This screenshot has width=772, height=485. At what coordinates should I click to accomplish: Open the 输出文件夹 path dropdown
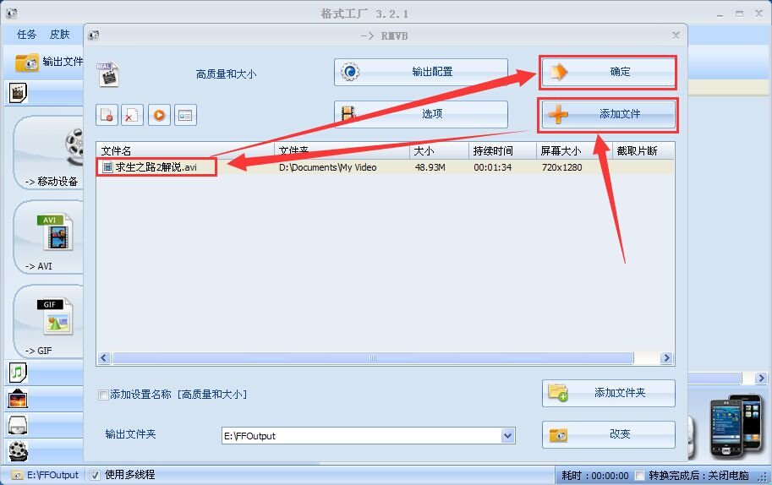[507, 435]
